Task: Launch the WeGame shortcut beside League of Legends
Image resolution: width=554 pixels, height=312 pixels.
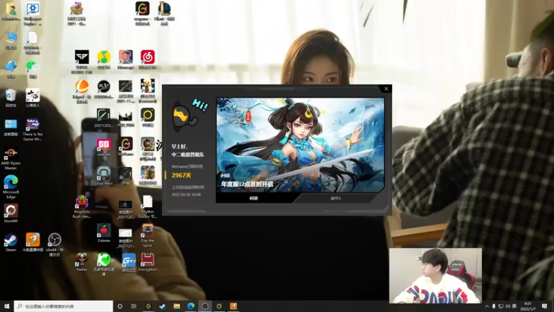Action: [143, 13]
